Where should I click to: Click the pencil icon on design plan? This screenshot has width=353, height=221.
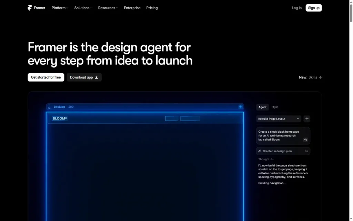point(260,151)
